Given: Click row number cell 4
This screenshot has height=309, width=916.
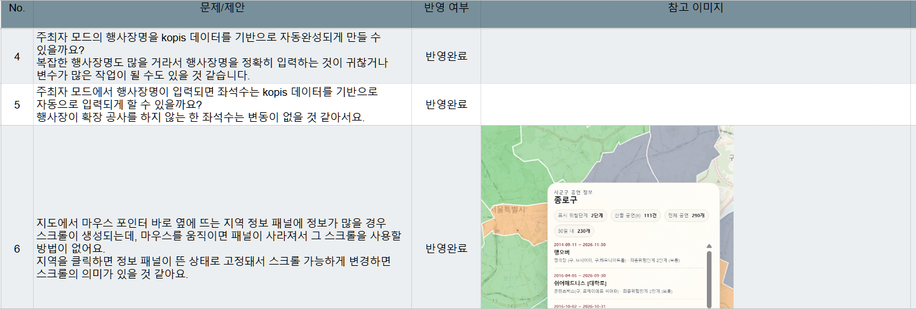Looking at the screenshot, I should click(17, 56).
